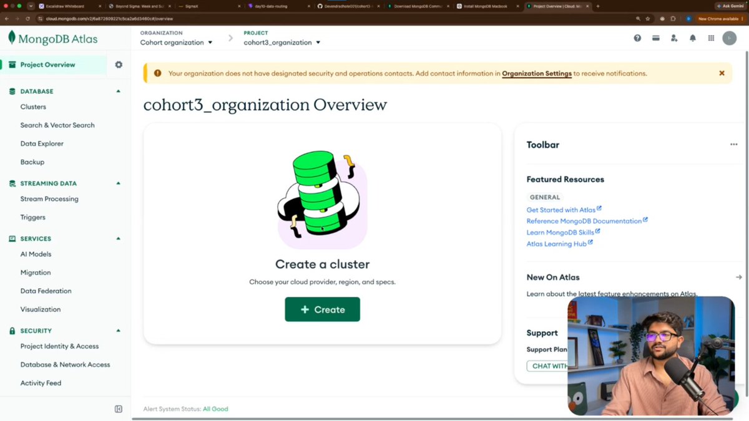Click the Security section lock icon
Viewport: 749px width, 421px height.
point(12,331)
